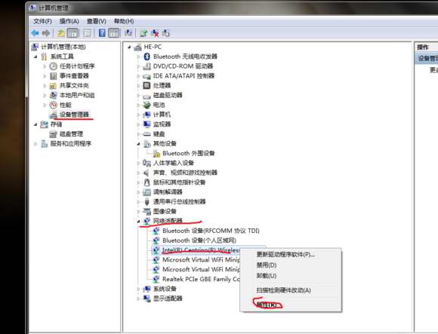This screenshot has width=438, height=334.
Task: Collapse the 其他设备 category
Action: click(x=138, y=144)
